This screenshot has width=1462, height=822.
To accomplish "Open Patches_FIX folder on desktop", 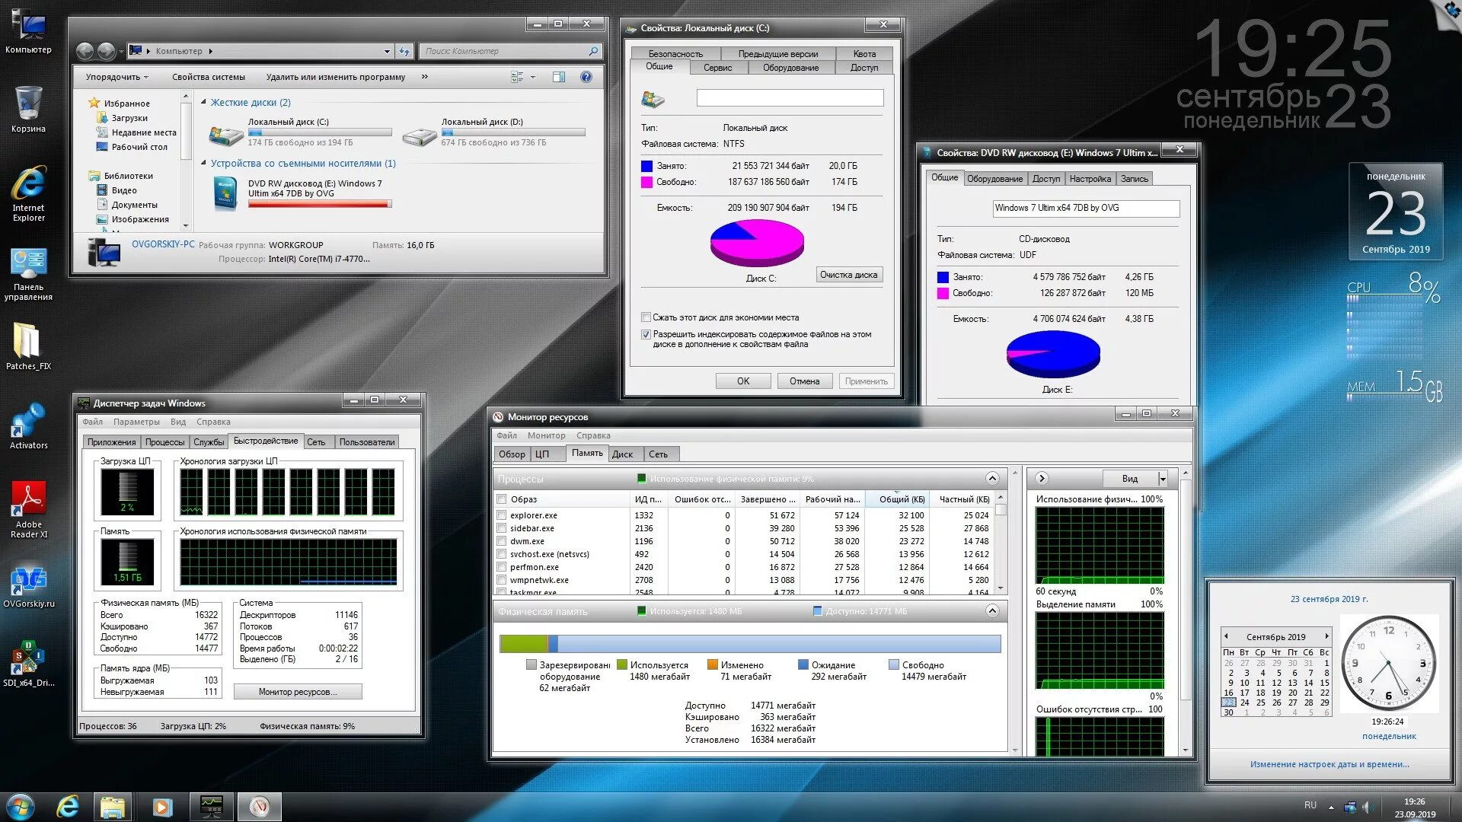I will tap(28, 346).
